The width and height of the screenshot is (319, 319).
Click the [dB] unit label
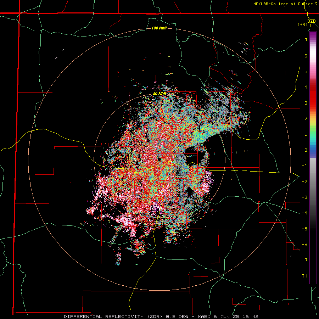point(303,24)
